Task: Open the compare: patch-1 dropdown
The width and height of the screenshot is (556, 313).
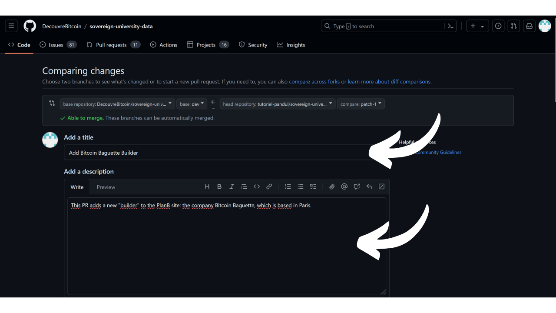Action: point(361,104)
